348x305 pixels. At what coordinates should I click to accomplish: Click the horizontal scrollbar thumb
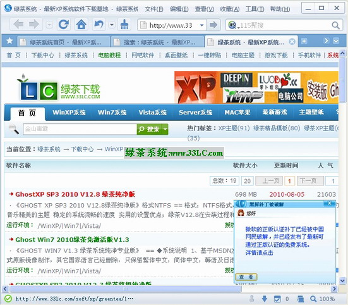126,289
